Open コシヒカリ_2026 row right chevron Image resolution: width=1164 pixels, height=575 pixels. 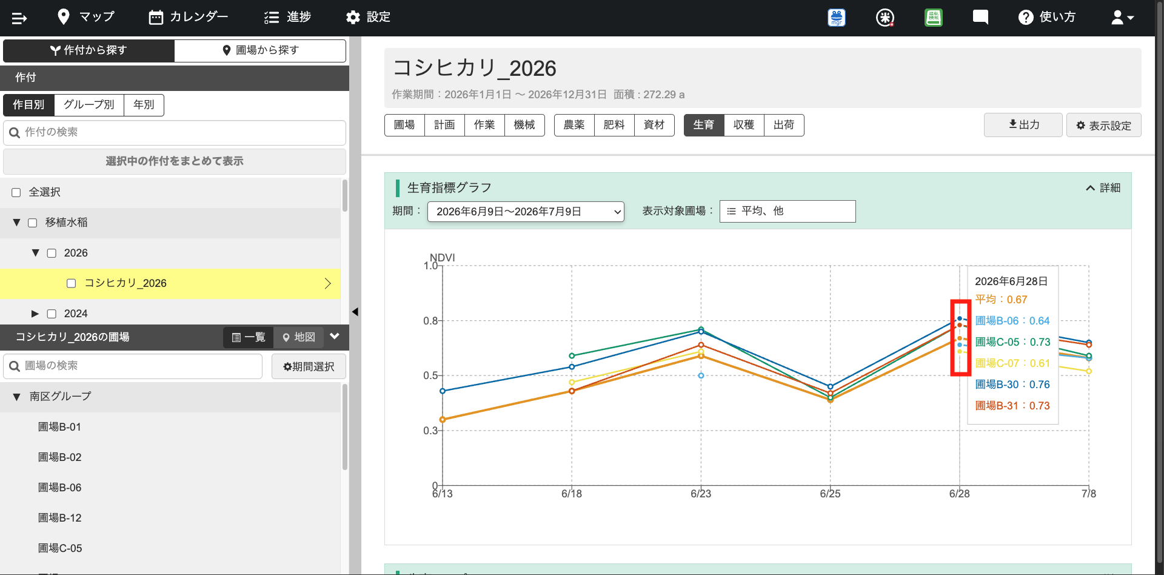pos(327,283)
